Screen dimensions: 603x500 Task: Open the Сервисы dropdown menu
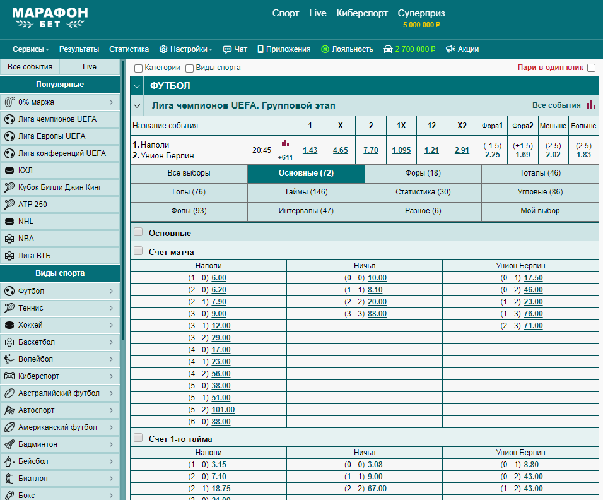31,49
